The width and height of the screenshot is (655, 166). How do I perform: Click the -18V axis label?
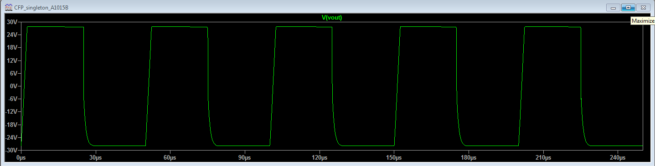tap(11, 124)
